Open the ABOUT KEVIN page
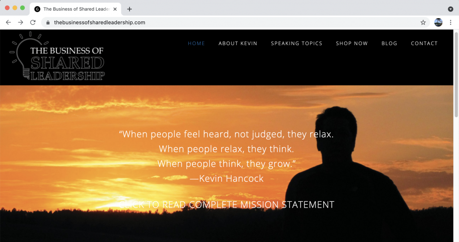 pos(238,43)
